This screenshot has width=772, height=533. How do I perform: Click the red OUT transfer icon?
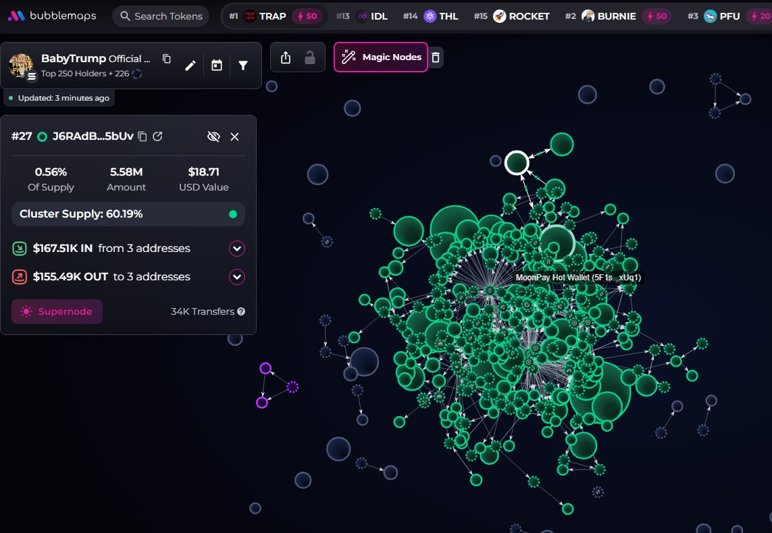pyautogui.click(x=19, y=277)
